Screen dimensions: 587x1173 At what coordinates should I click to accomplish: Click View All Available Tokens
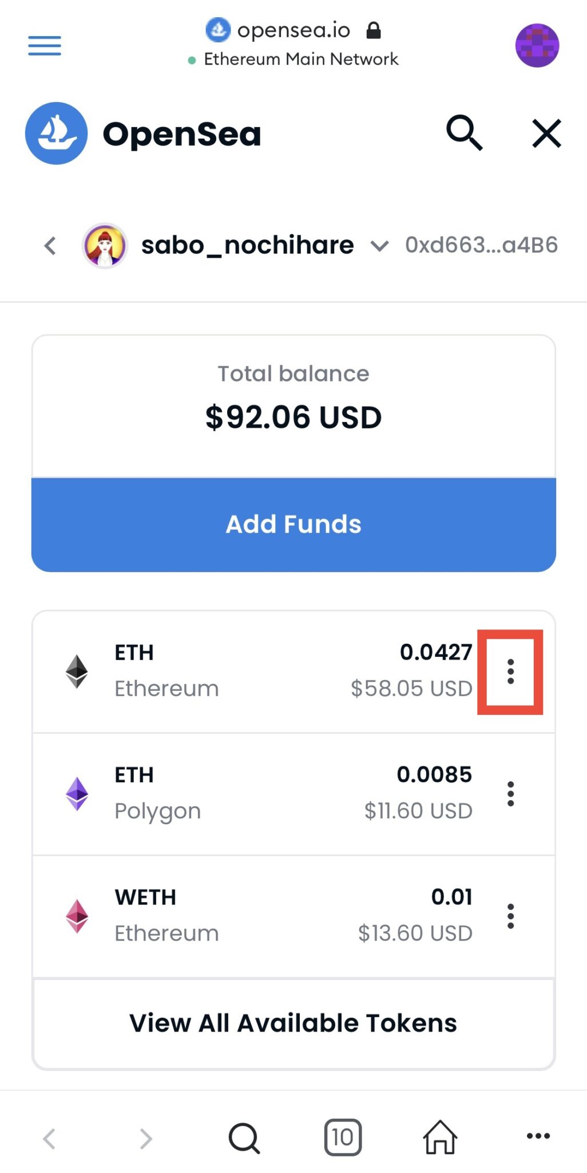(293, 1023)
